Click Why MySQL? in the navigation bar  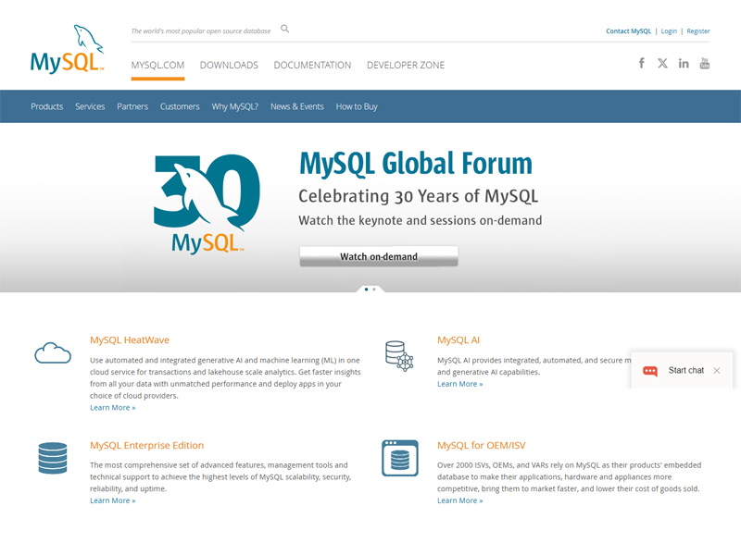click(x=234, y=106)
